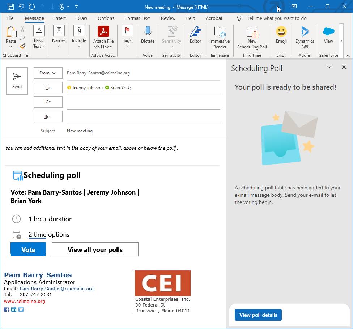
Task: Open the File tab
Action: coord(10,18)
